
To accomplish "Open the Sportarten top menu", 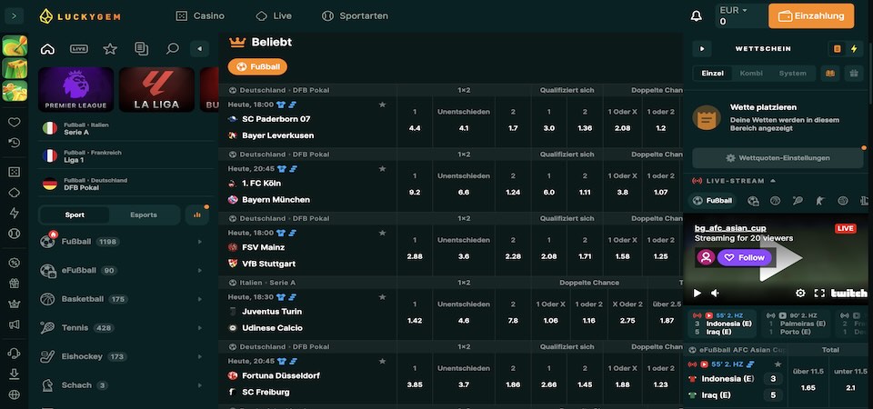I will [356, 16].
